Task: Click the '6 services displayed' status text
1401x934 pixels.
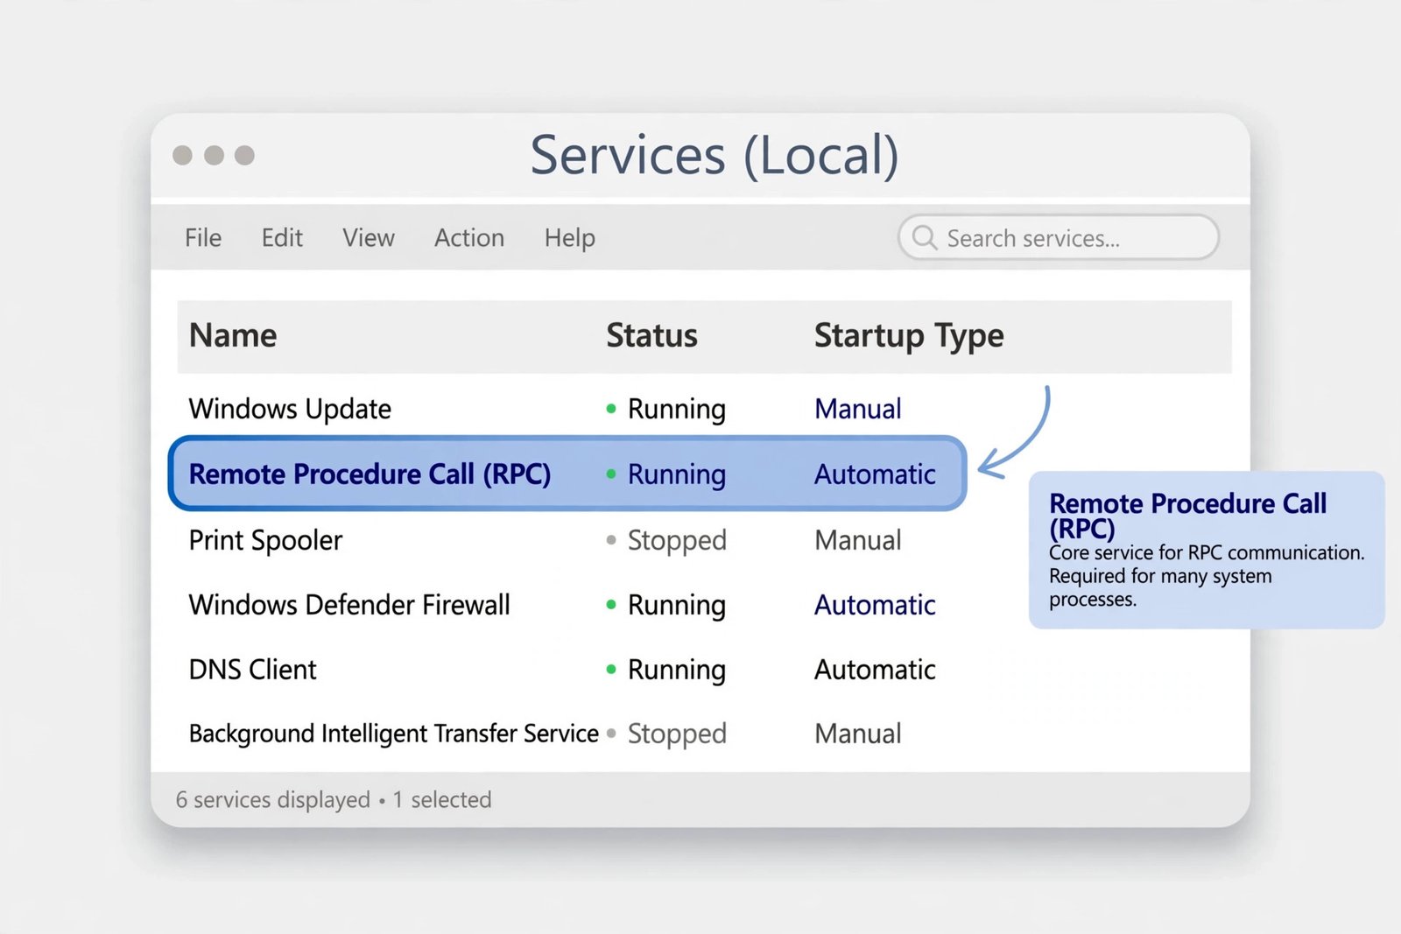Action: click(273, 800)
